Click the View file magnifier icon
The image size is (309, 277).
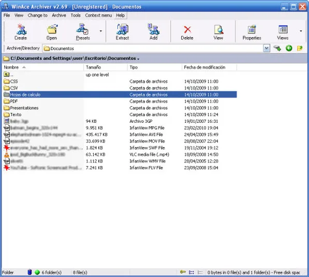pos(218,30)
